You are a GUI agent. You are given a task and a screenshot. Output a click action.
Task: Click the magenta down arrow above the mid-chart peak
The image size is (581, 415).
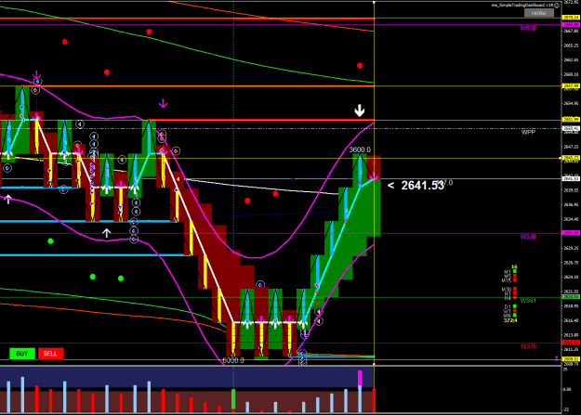click(163, 103)
